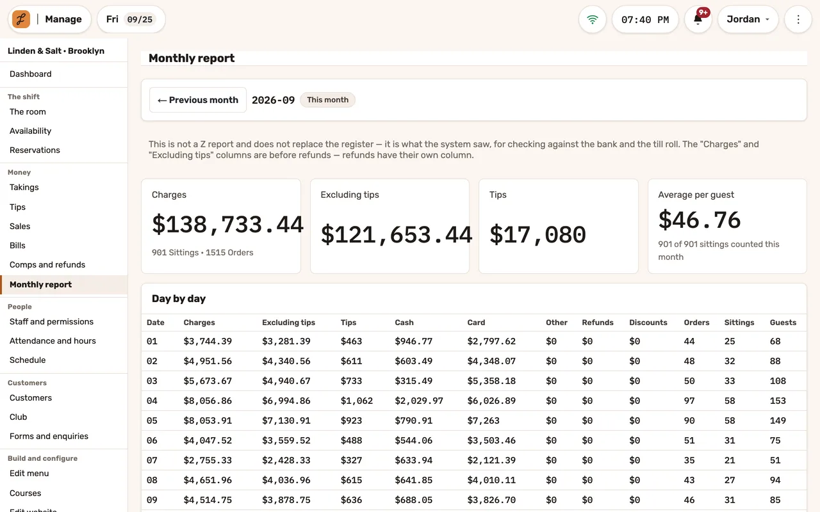The width and height of the screenshot is (820, 512).
Task: Click the 901 Sittings • 1515 Orders text
Action: 202,253
